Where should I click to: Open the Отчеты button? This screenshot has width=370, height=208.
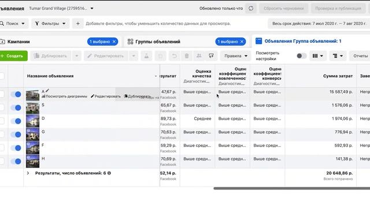pyautogui.click(x=360, y=56)
